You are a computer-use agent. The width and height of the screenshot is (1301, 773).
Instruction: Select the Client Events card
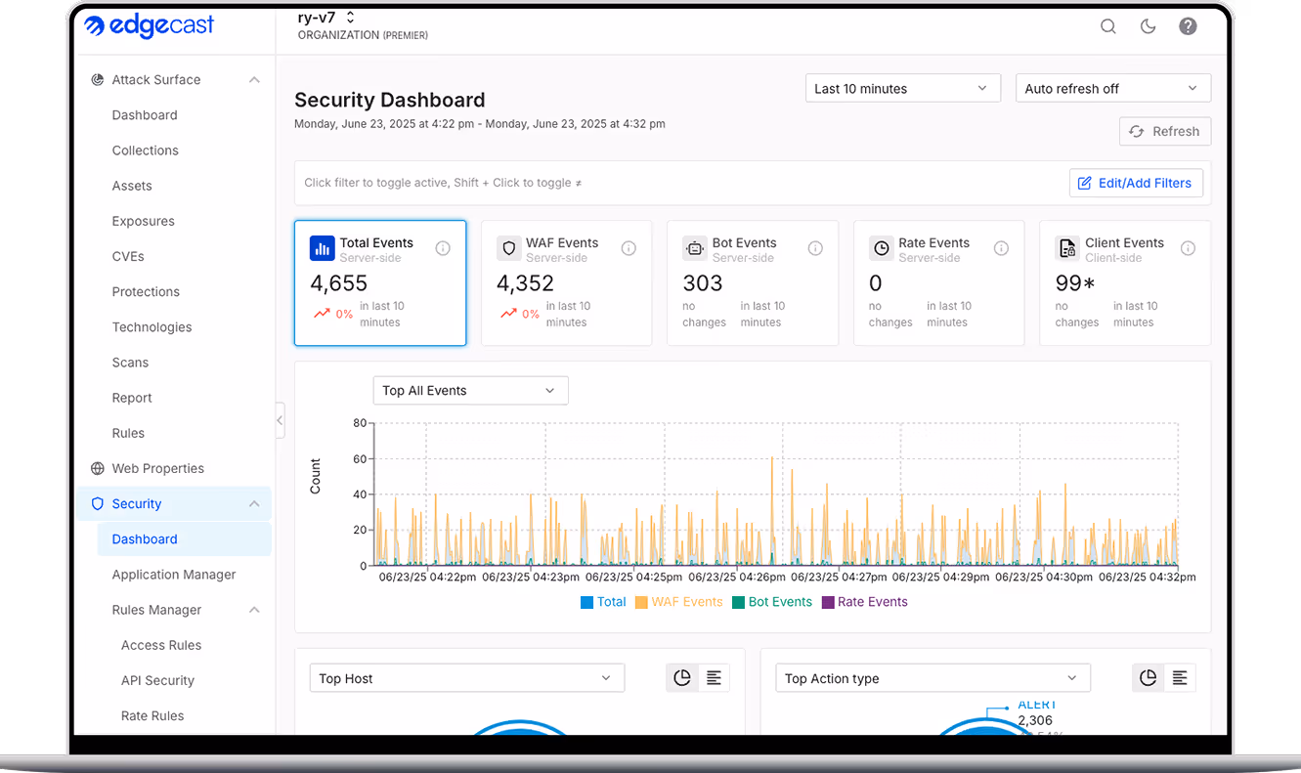tap(1125, 282)
